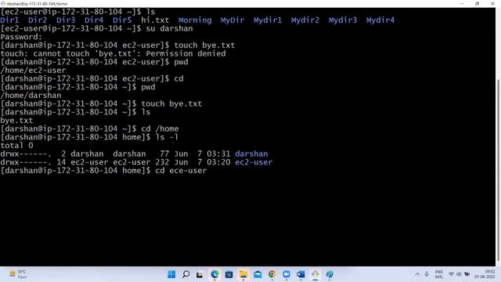Click the terminal vertical scrollbar thumb
The width and height of the screenshot is (501, 282).
tap(498, 169)
